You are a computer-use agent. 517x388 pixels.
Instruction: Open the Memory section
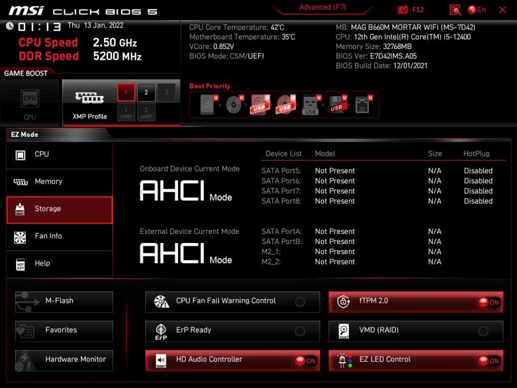[60, 182]
